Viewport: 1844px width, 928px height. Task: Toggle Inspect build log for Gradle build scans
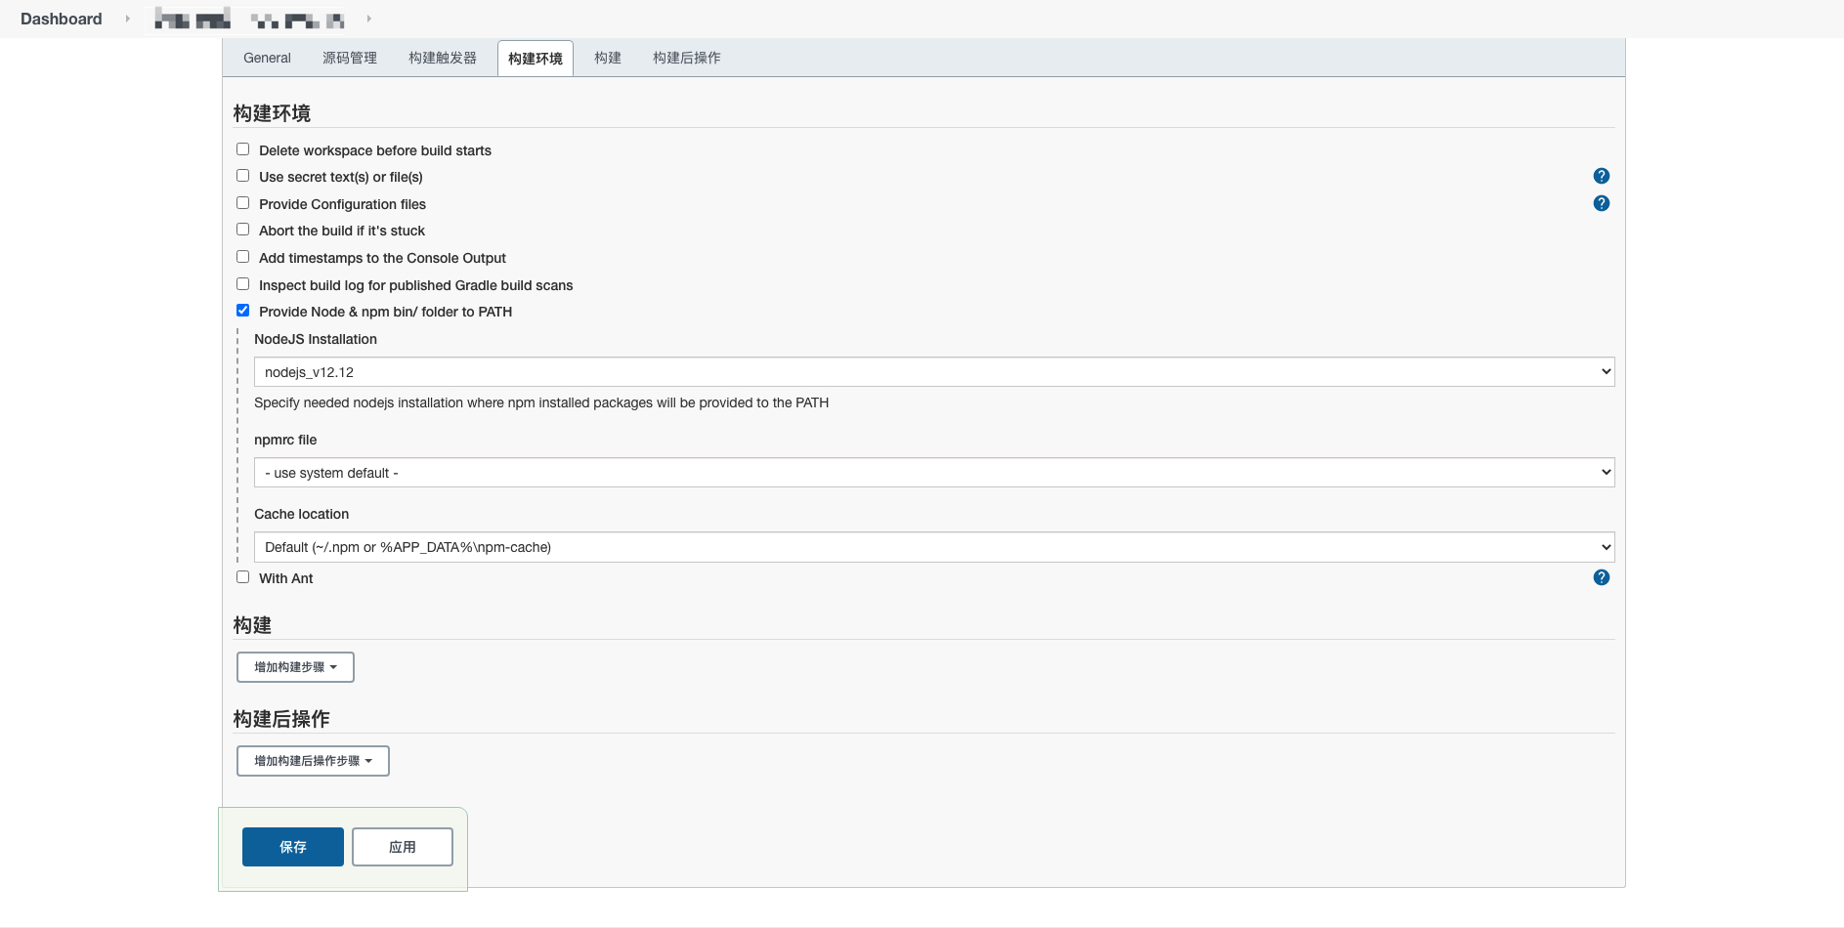[242, 284]
